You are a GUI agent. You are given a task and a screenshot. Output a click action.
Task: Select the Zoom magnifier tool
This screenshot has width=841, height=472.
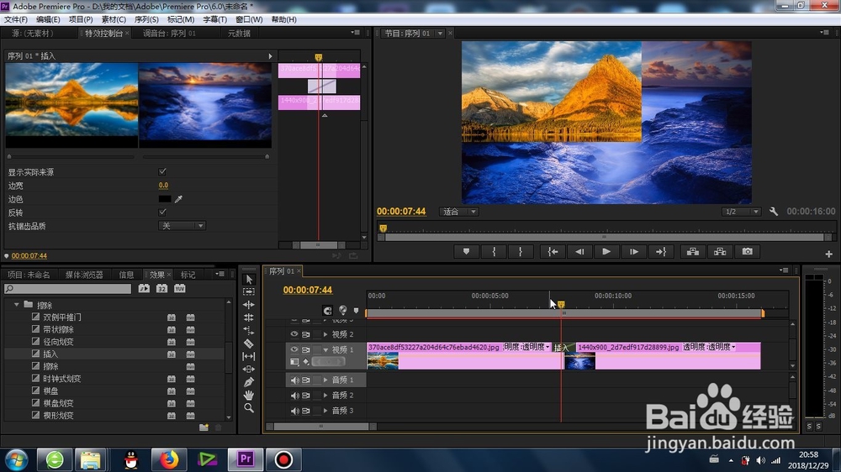point(249,407)
